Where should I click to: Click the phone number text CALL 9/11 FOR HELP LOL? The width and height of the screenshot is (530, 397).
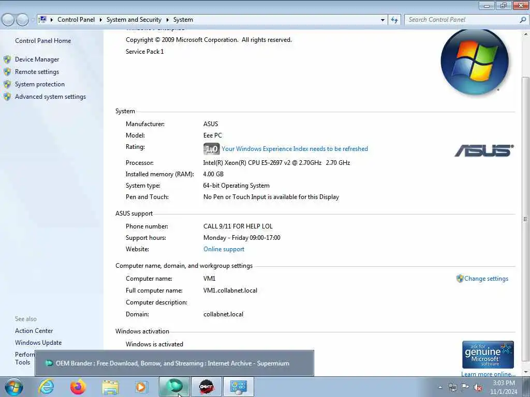pyautogui.click(x=238, y=226)
